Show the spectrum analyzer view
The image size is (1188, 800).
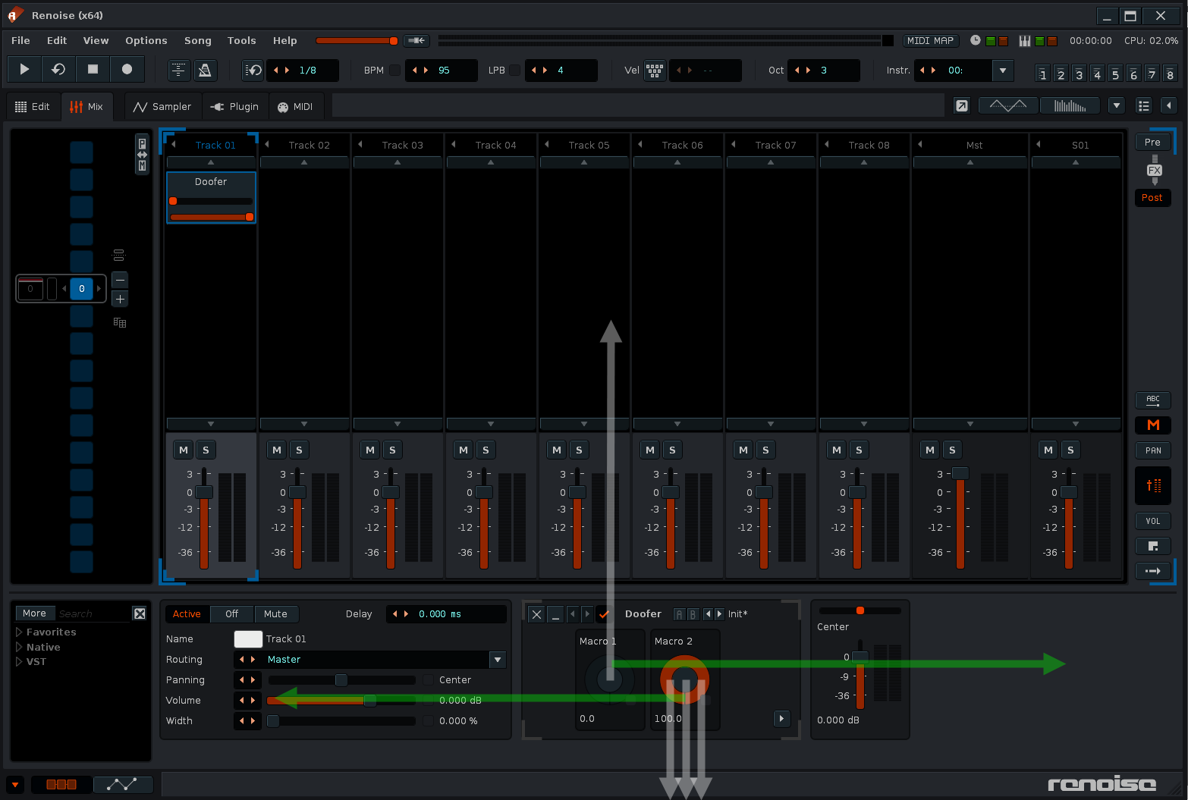coord(1070,106)
